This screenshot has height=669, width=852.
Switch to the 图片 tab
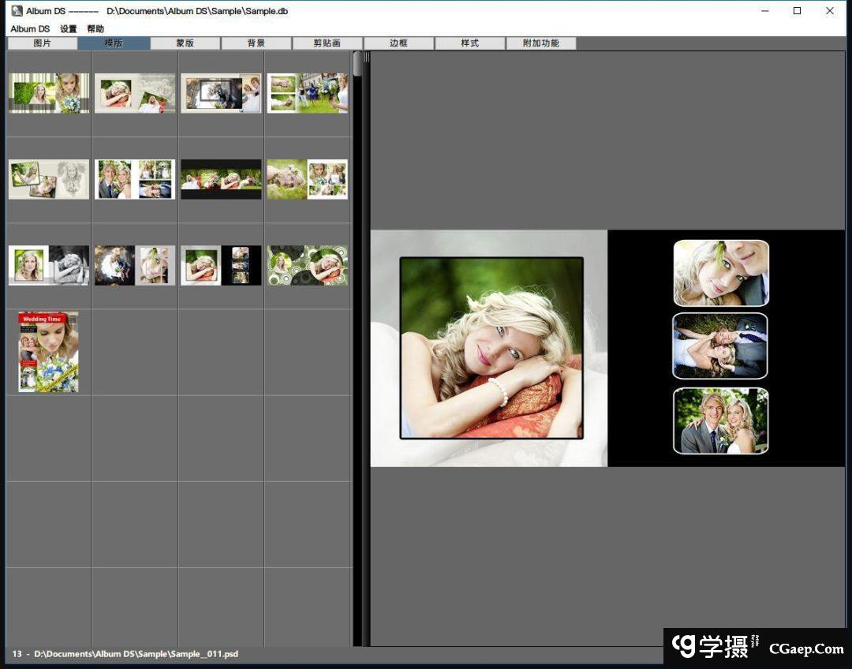42,43
